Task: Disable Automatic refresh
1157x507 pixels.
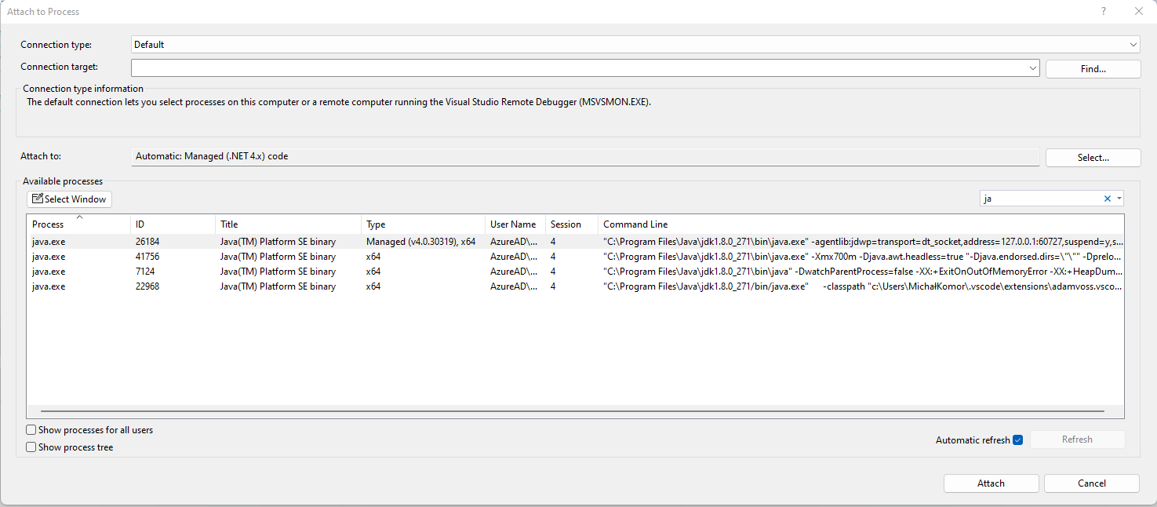Action: (1017, 440)
